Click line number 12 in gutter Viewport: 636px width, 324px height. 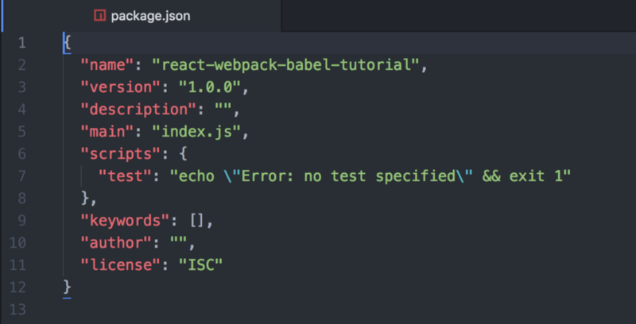pos(17,287)
